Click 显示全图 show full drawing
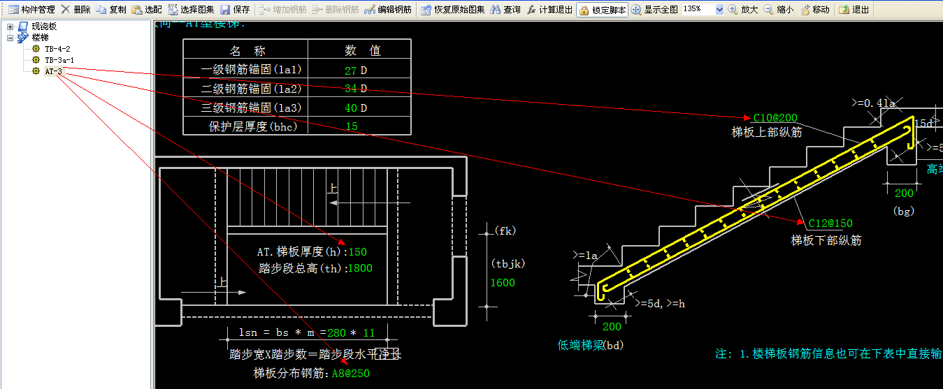Screen dimensions: 943x389 tap(654, 10)
